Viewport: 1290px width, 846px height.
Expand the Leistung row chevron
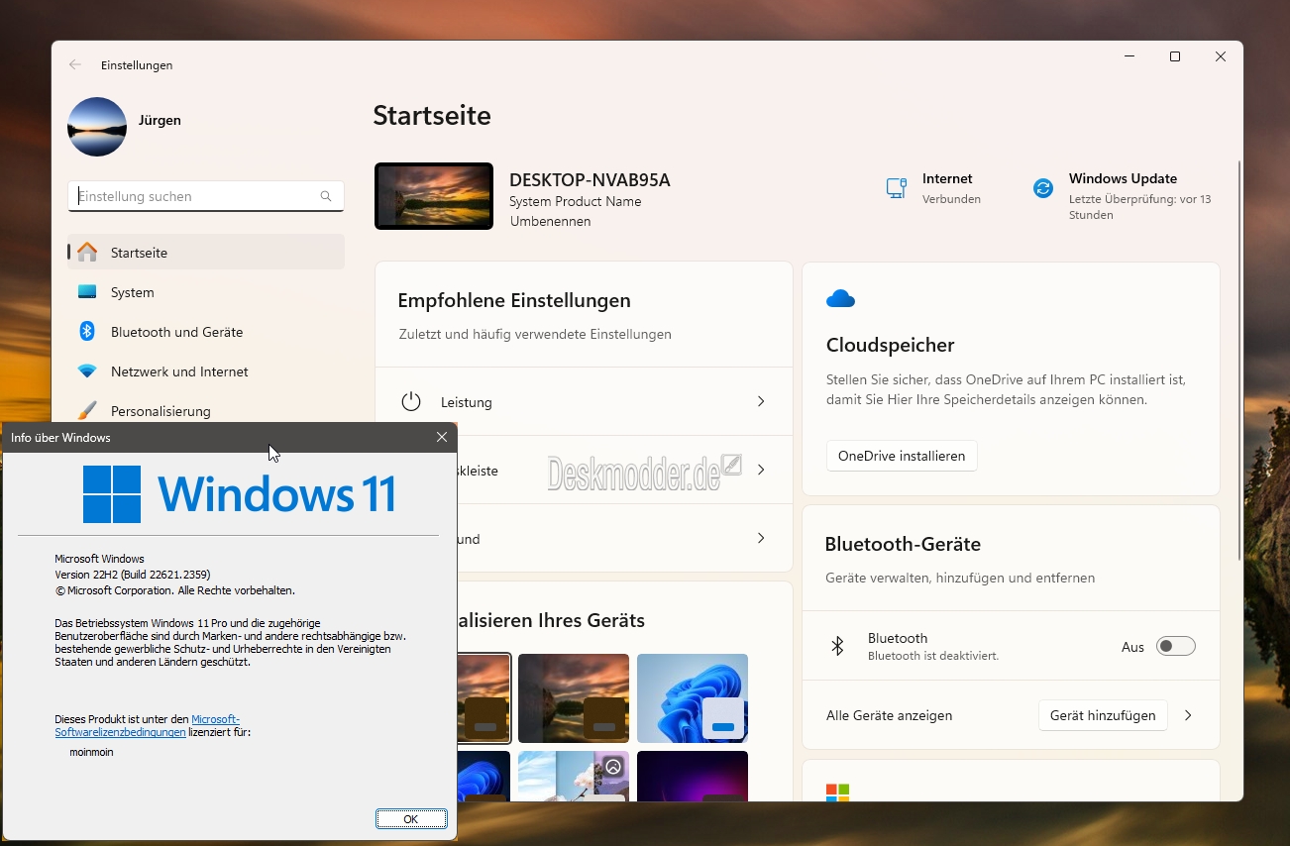pos(761,401)
